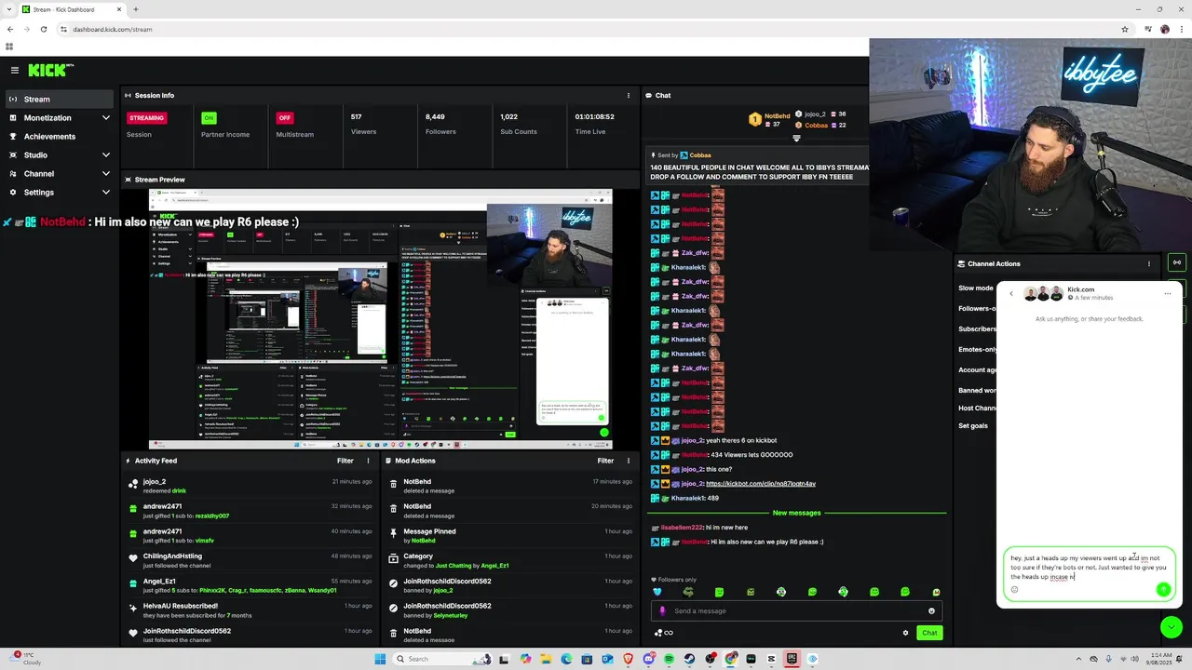Screen dimensions: 1192x670
Task: Open the hamburger menu beside the Kick logo
Action: [x=15, y=70]
